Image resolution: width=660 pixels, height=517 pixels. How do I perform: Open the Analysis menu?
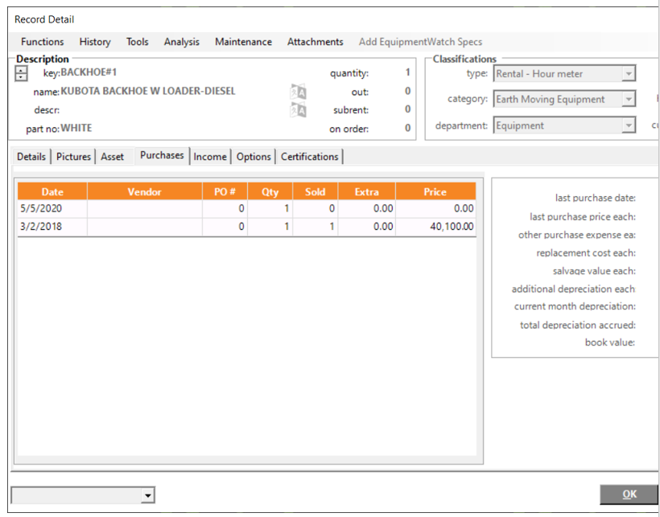[x=181, y=42]
